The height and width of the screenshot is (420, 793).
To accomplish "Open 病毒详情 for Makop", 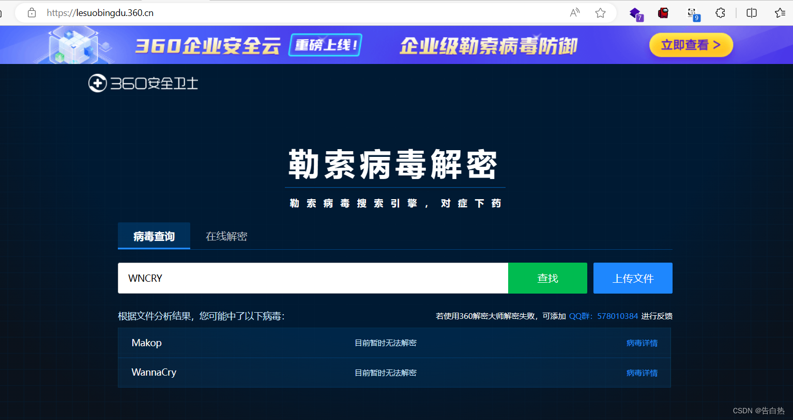I will [x=642, y=343].
